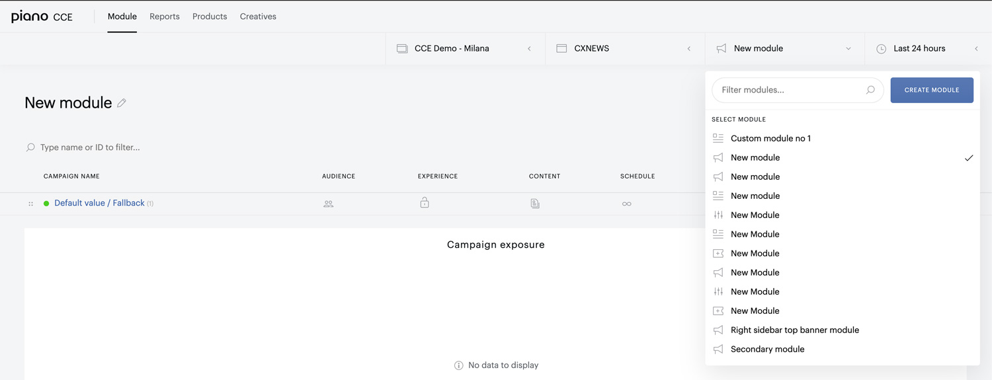
Task: Open the Module tab
Action: (x=122, y=17)
